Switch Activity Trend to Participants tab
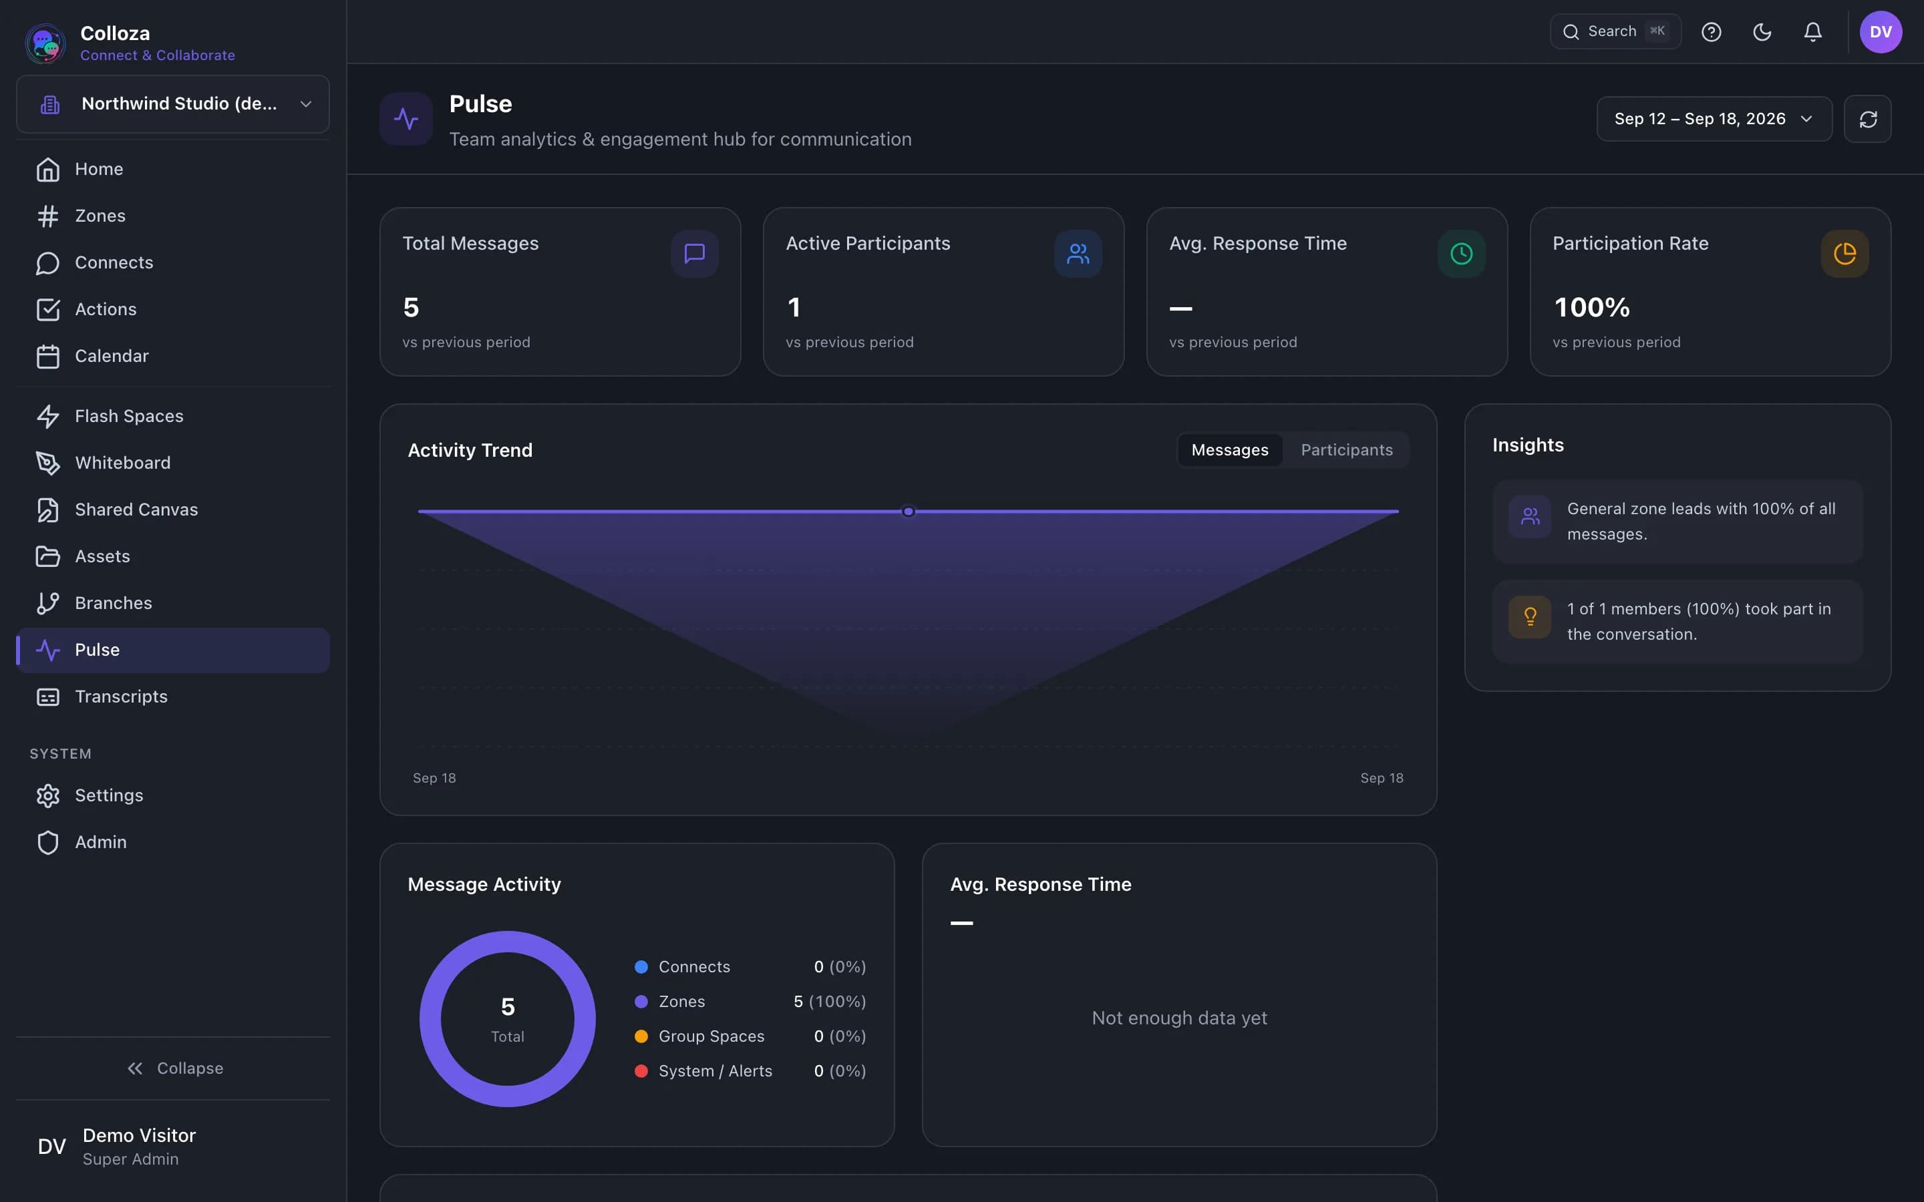1924x1202 pixels. pyautogui.click(x=1346, y=450)
